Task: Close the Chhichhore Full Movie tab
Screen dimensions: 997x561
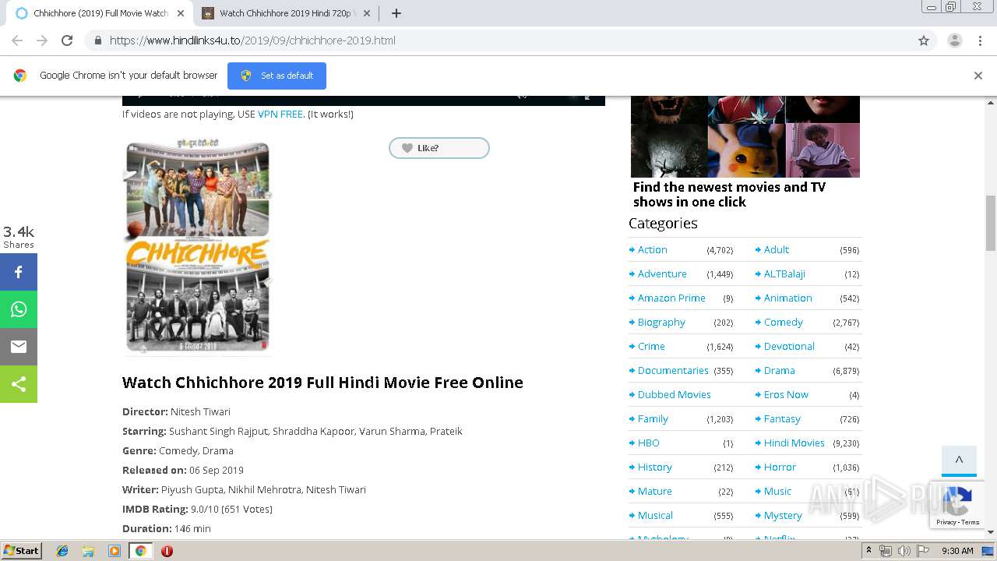Action: (x=181, y=13)
